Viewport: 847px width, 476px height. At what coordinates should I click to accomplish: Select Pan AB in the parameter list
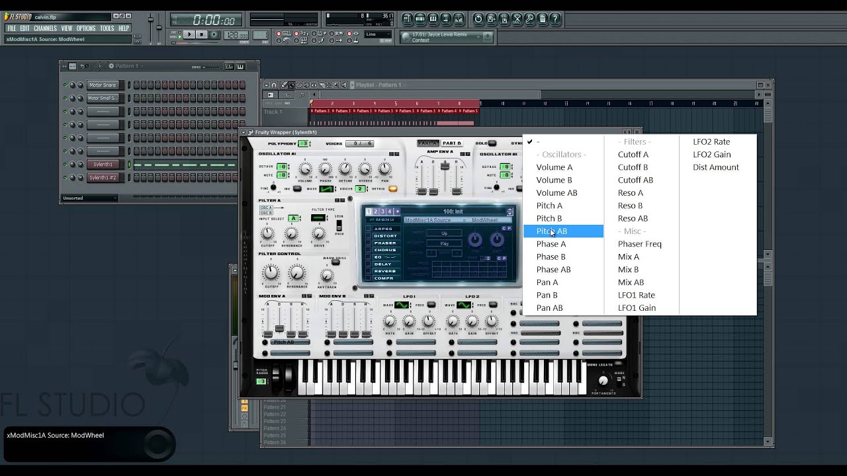click(x=549, y=308)
